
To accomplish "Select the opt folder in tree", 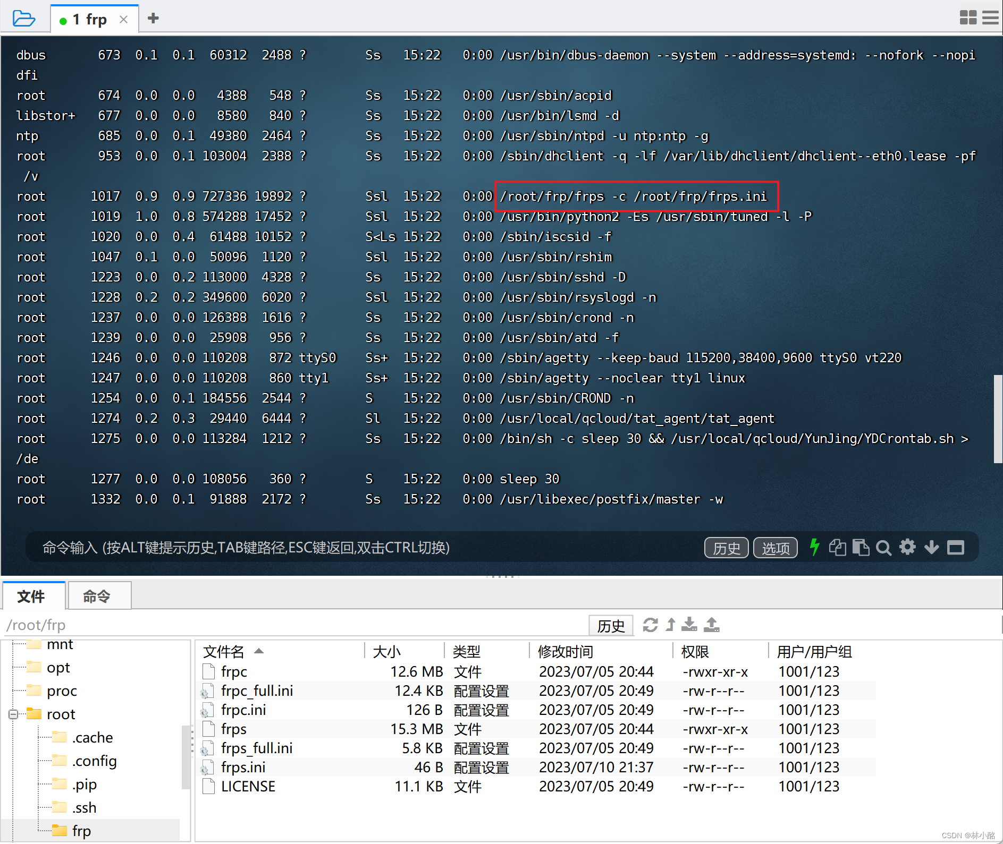I will (x=58, y=668).
